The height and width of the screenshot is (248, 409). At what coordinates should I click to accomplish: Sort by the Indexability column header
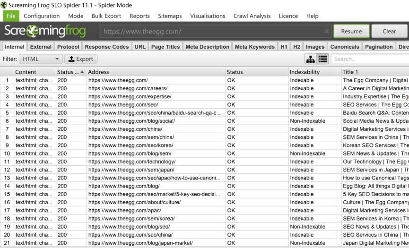point(313,72)
